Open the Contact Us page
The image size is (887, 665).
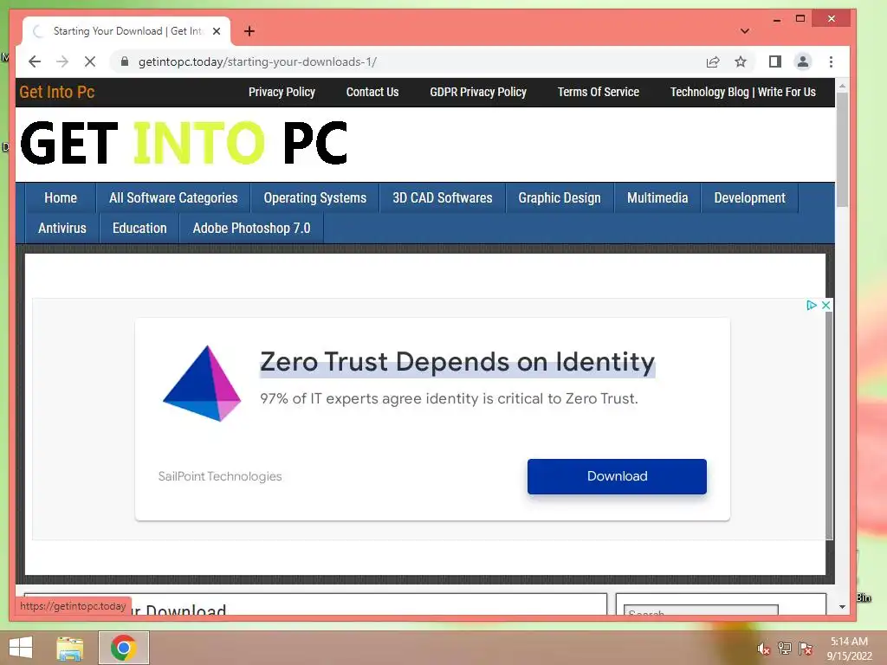click(372, 92)
